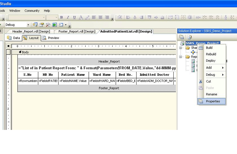
Task: Open the formatting toolbar overflow options
Action: (113, 19)
